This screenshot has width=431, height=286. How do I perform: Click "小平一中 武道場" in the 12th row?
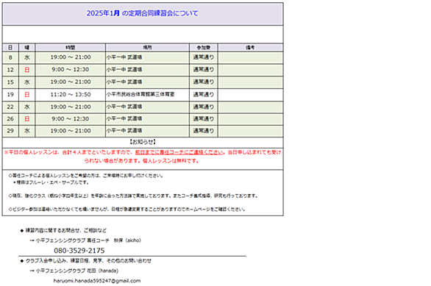tap(124, 70)
